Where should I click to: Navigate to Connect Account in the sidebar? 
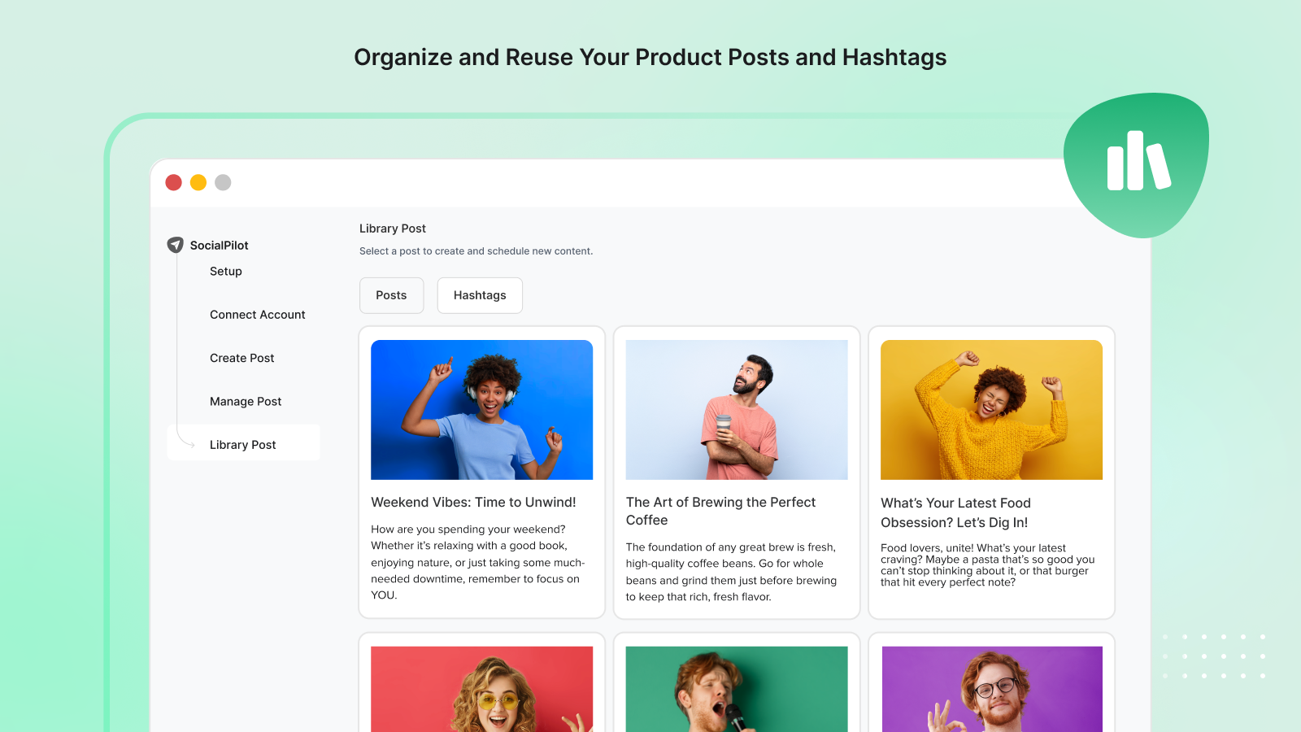pos(257,314)
